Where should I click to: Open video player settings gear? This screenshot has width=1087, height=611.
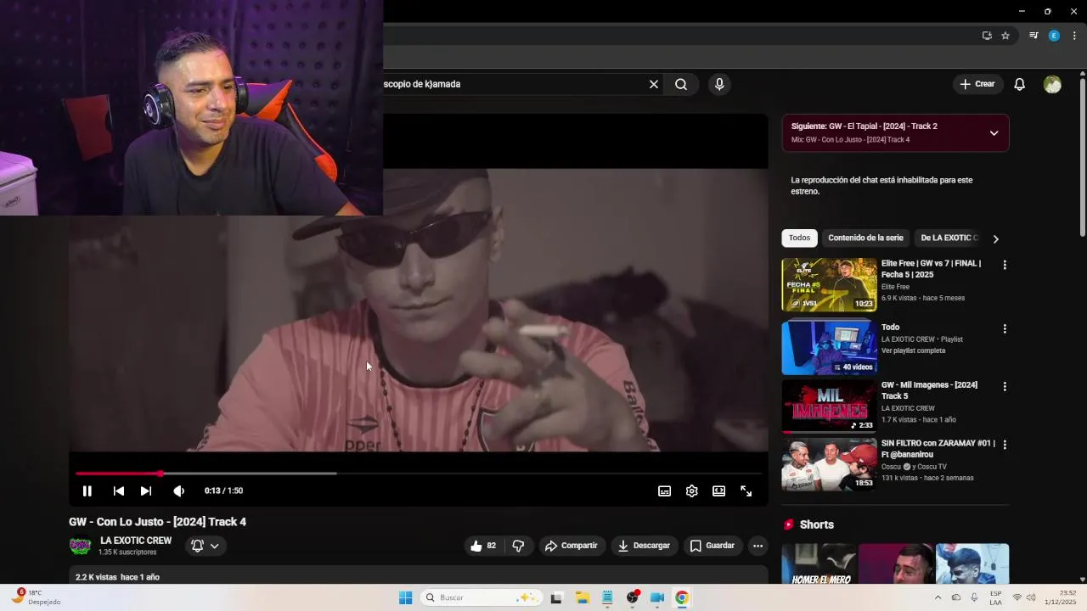point(692,490)
